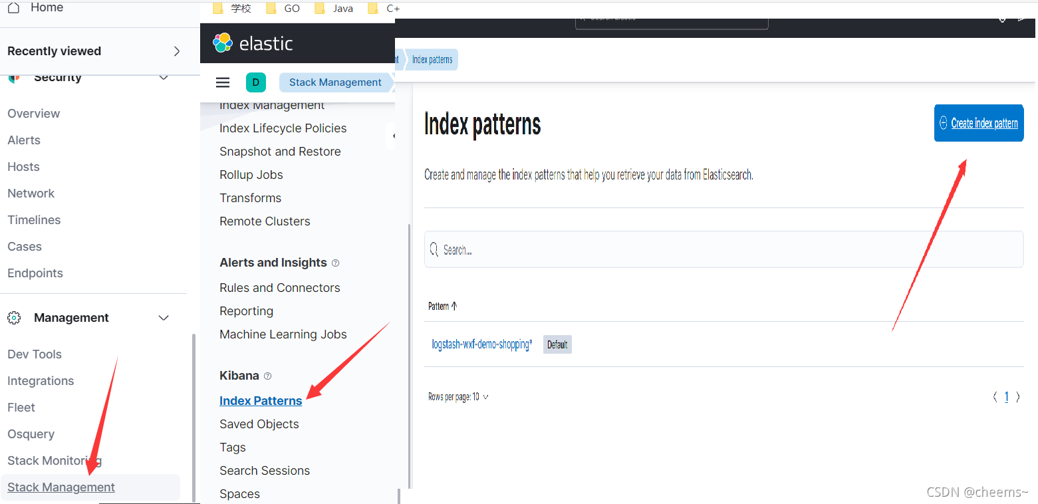The image size is (1038, 504).
Task: Open Transforms
Action: pos(251,198)
